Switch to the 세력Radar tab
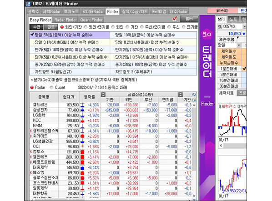The image size is (272, 201). tap(51, 12)
